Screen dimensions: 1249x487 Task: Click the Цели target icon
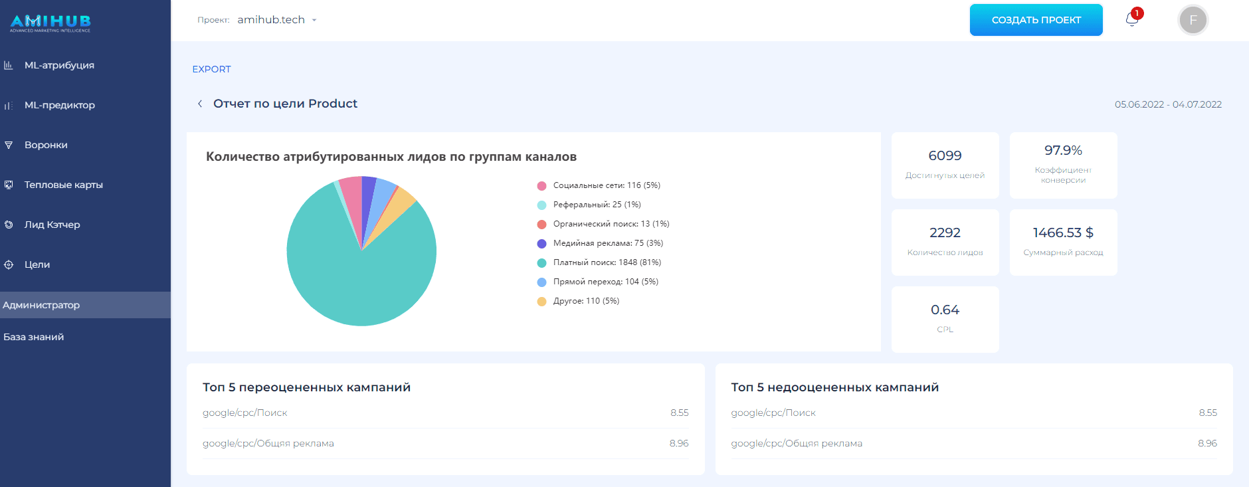coord(9,264)
